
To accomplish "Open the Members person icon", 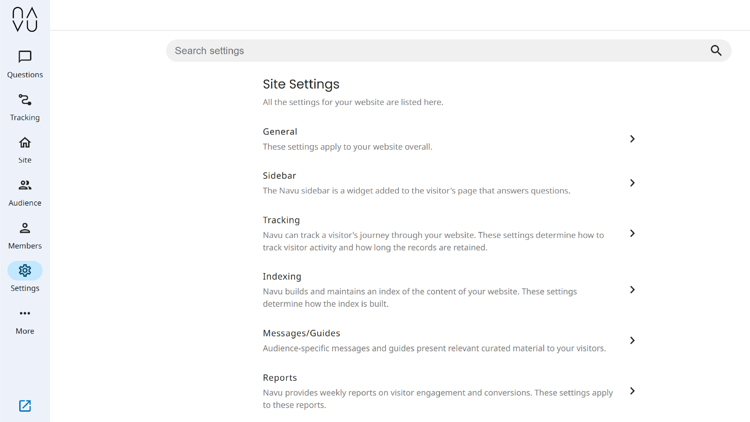I will (x=25, y=228).
